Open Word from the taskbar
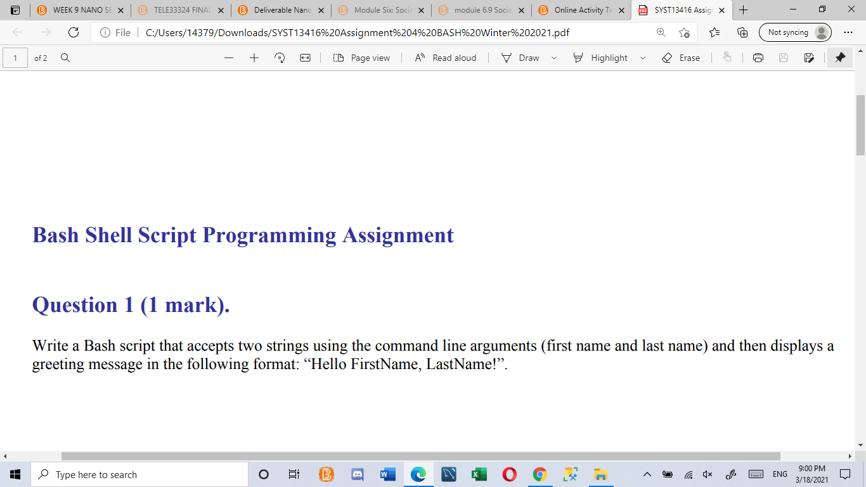 click(x=387, y=474)
